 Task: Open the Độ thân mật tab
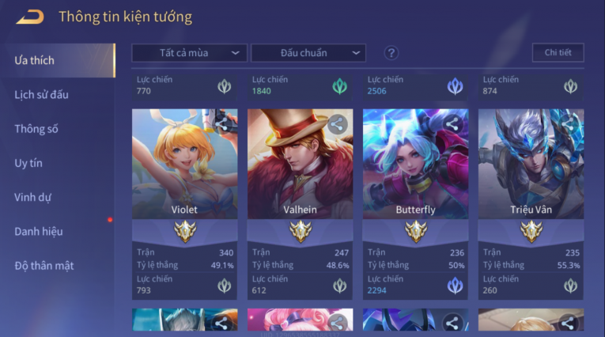click(44, 266)
